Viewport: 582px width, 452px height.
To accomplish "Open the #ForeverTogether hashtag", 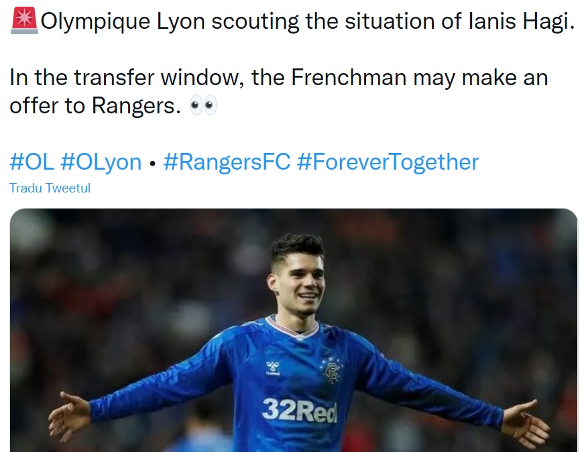I will click(388, 162).
